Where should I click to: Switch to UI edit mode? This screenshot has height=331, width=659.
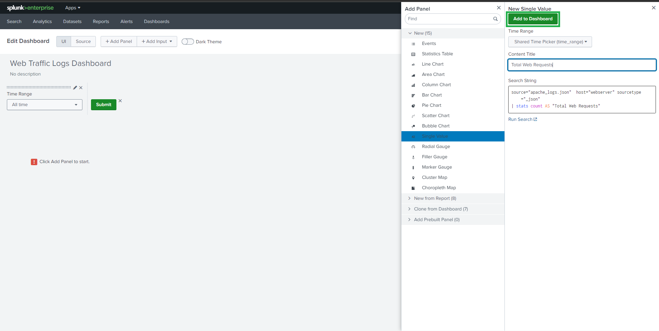click(x=64, y=42)
